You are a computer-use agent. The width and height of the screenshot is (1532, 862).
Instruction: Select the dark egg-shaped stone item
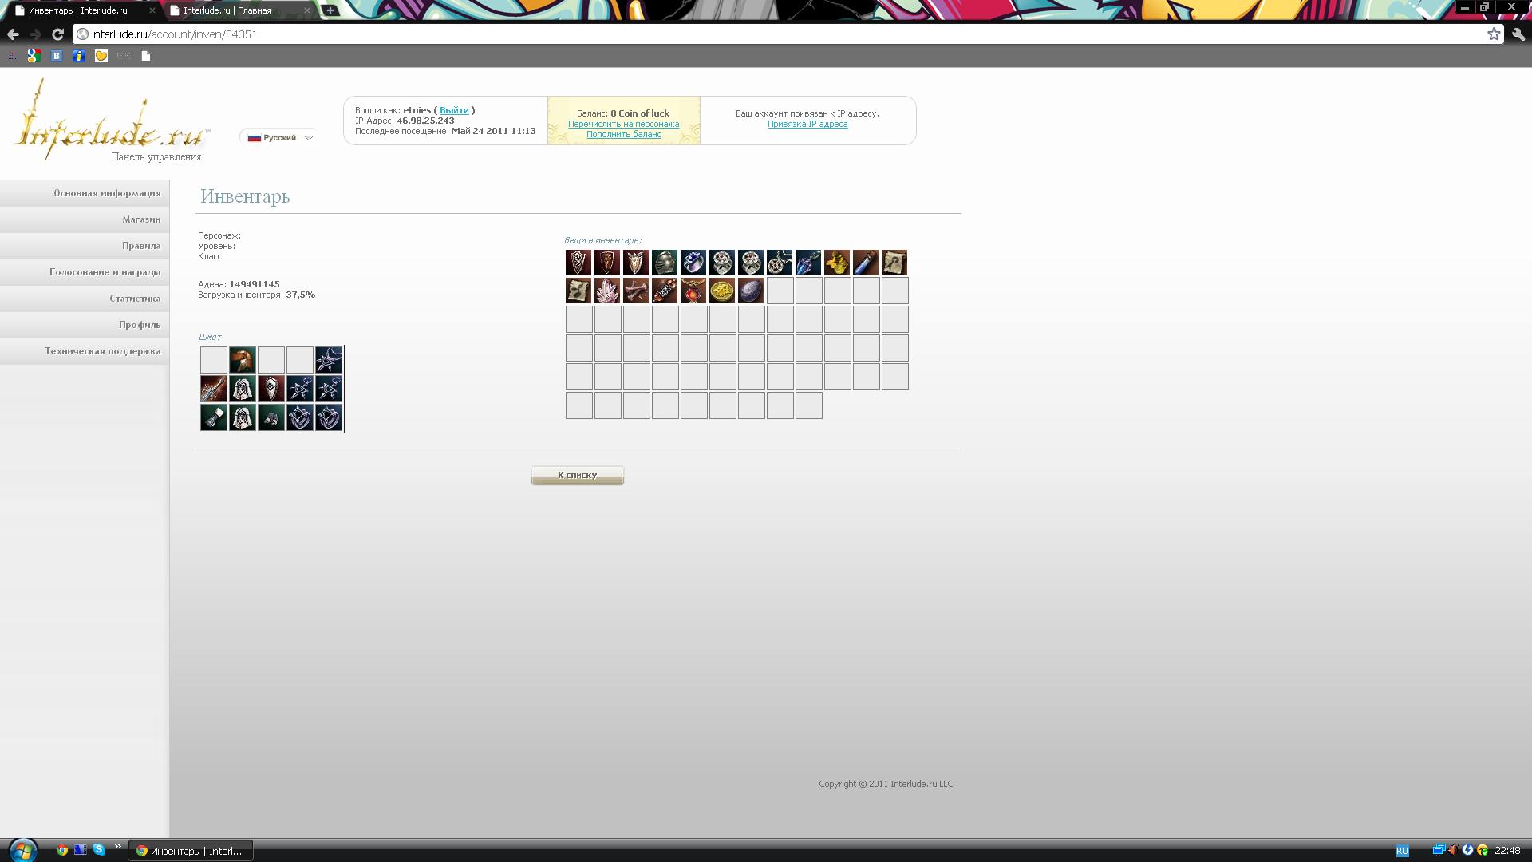pos(750,291)
